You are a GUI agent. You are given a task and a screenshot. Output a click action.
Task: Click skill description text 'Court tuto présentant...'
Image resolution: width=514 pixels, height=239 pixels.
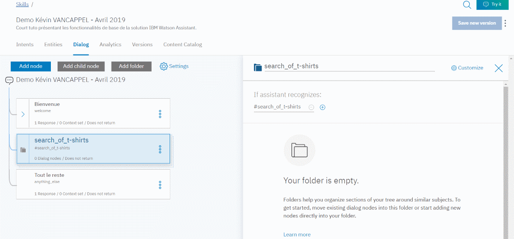click(x=106, y=28)
